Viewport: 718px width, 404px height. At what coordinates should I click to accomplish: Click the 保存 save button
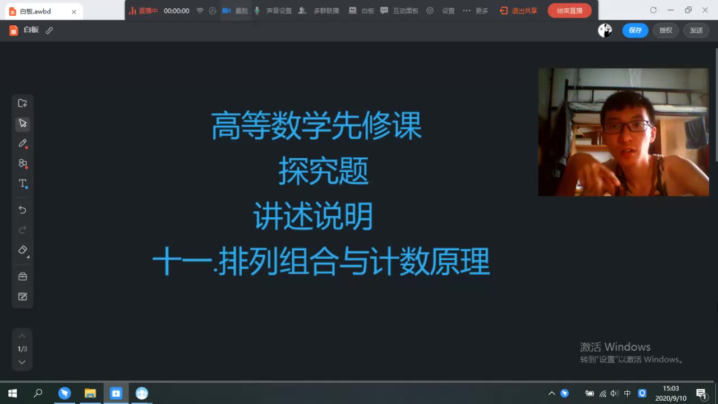tap(635, 30)
